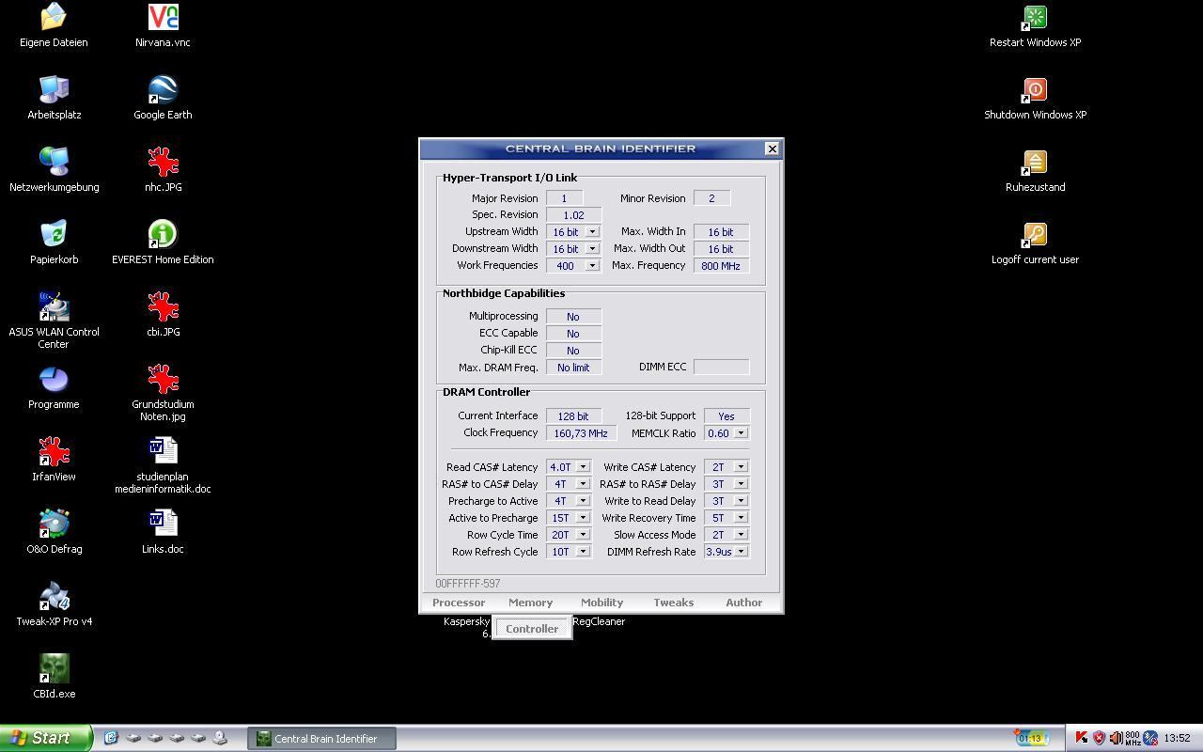Open Work Frequencies dropdown
Image resolution: width=1203 pixels, height=752 pixels.
(x=592, y=265)
